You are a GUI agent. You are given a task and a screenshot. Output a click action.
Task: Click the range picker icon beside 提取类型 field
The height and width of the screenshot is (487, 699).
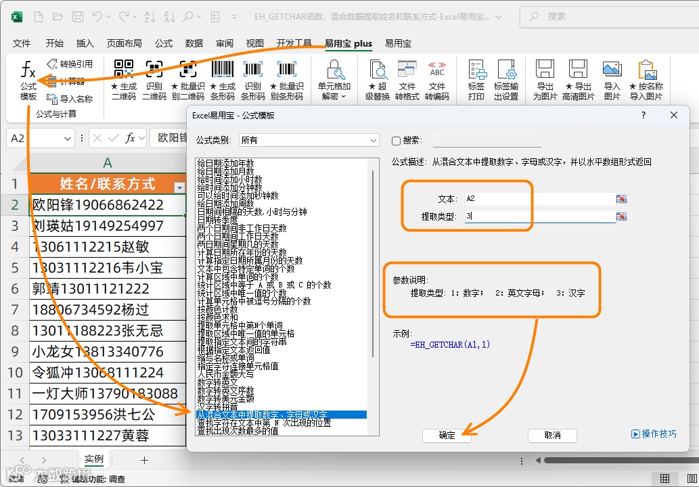click(x=621, y=216)
